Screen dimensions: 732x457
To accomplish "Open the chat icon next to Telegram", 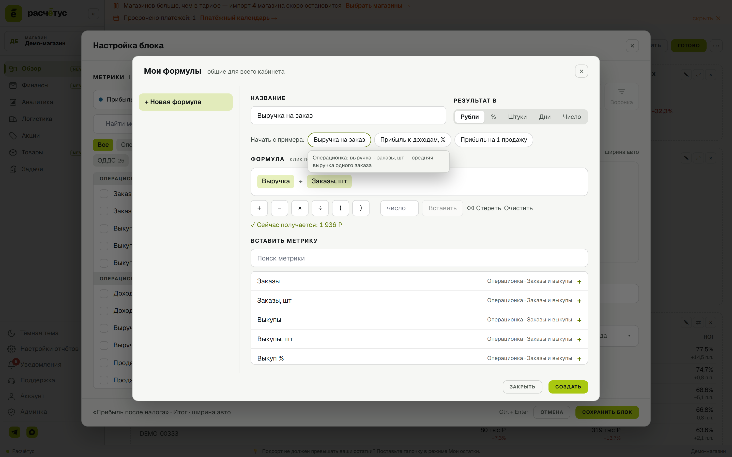I will (x=32, y=432).
